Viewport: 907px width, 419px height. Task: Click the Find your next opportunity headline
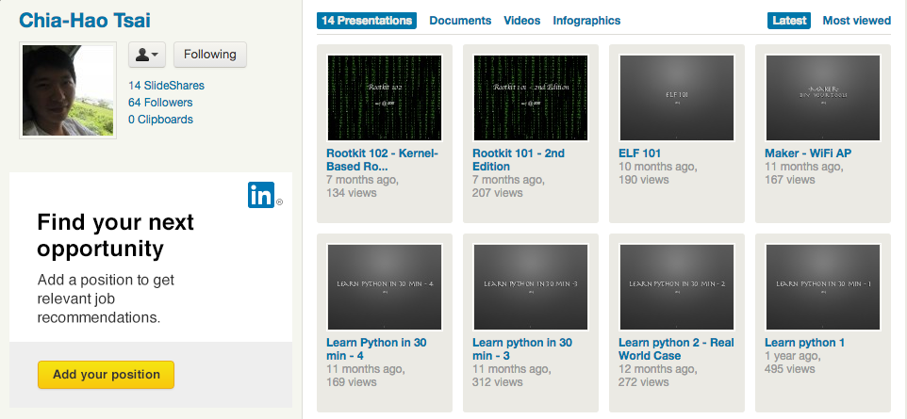pos(116,235)
